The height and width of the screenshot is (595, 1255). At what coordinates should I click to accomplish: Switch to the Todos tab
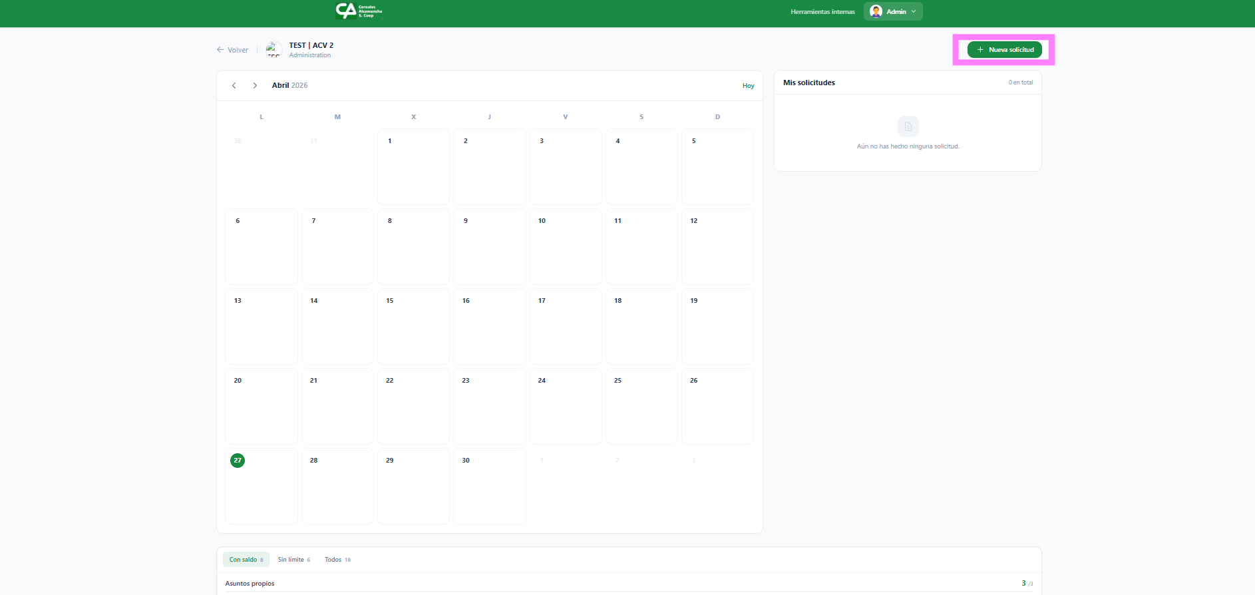click(337, 560)
